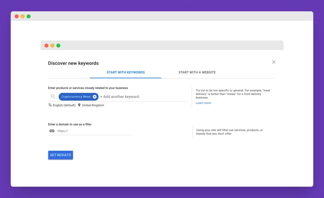Image resolution: width=324 pixels, height=198 pixels.
Task: Select the START WITH KEYWORDS tab
Action: click(x=126, y=72)
